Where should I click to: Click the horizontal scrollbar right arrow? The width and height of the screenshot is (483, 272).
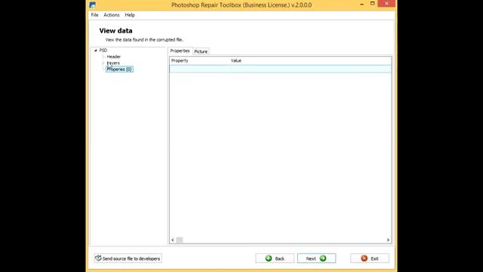point(388,240)
